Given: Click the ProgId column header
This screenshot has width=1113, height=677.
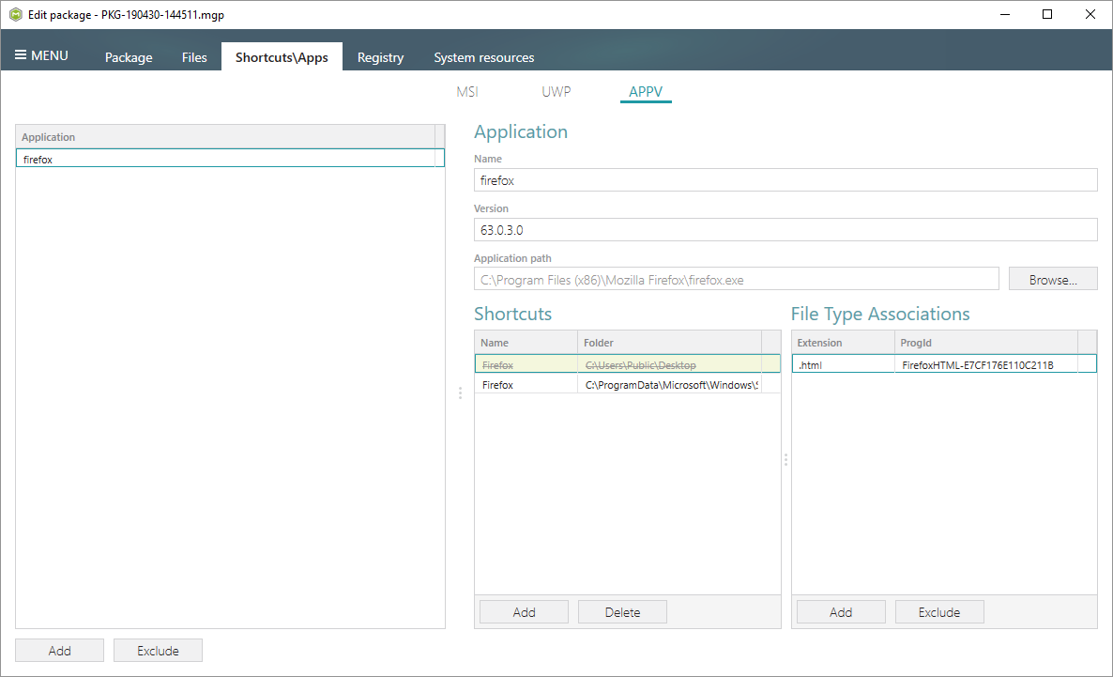Looking at the screenshot, I should (986, 343).
